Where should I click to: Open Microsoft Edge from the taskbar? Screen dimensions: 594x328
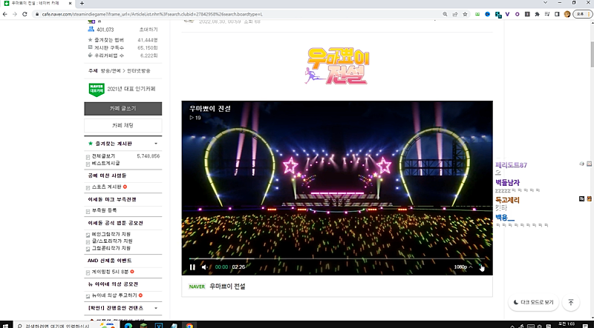pyautogui.click(x=128, y=325)
